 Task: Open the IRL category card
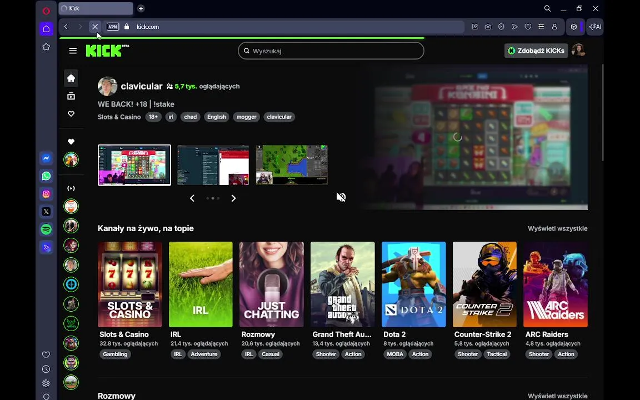pos(201,284)
